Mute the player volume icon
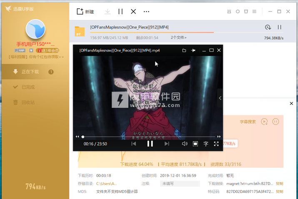The width and height of the screenshot is (298, 199). (185, 144)
